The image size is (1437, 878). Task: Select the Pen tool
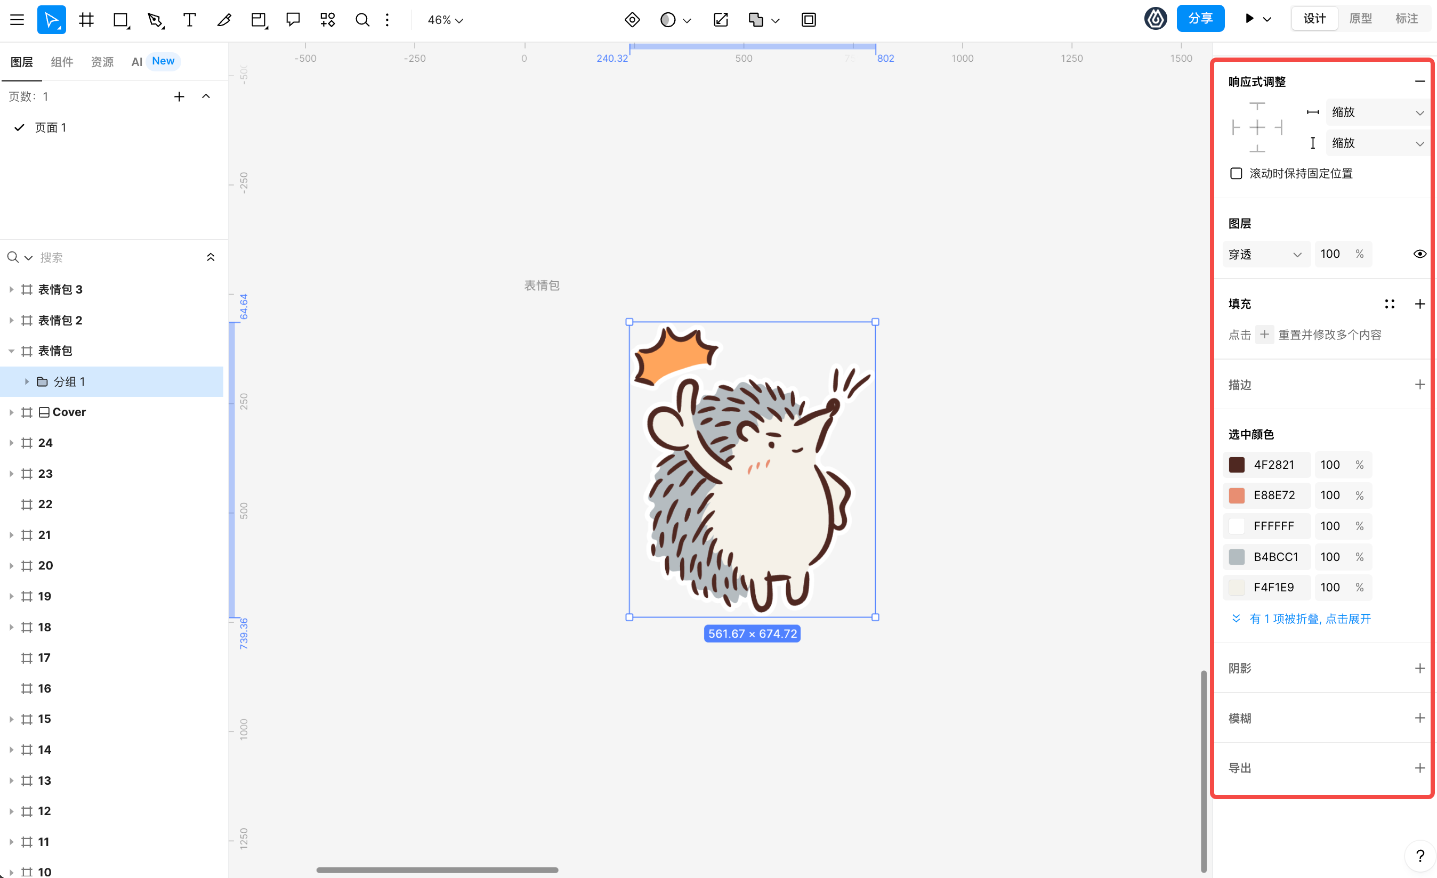(x=155, y=20)
